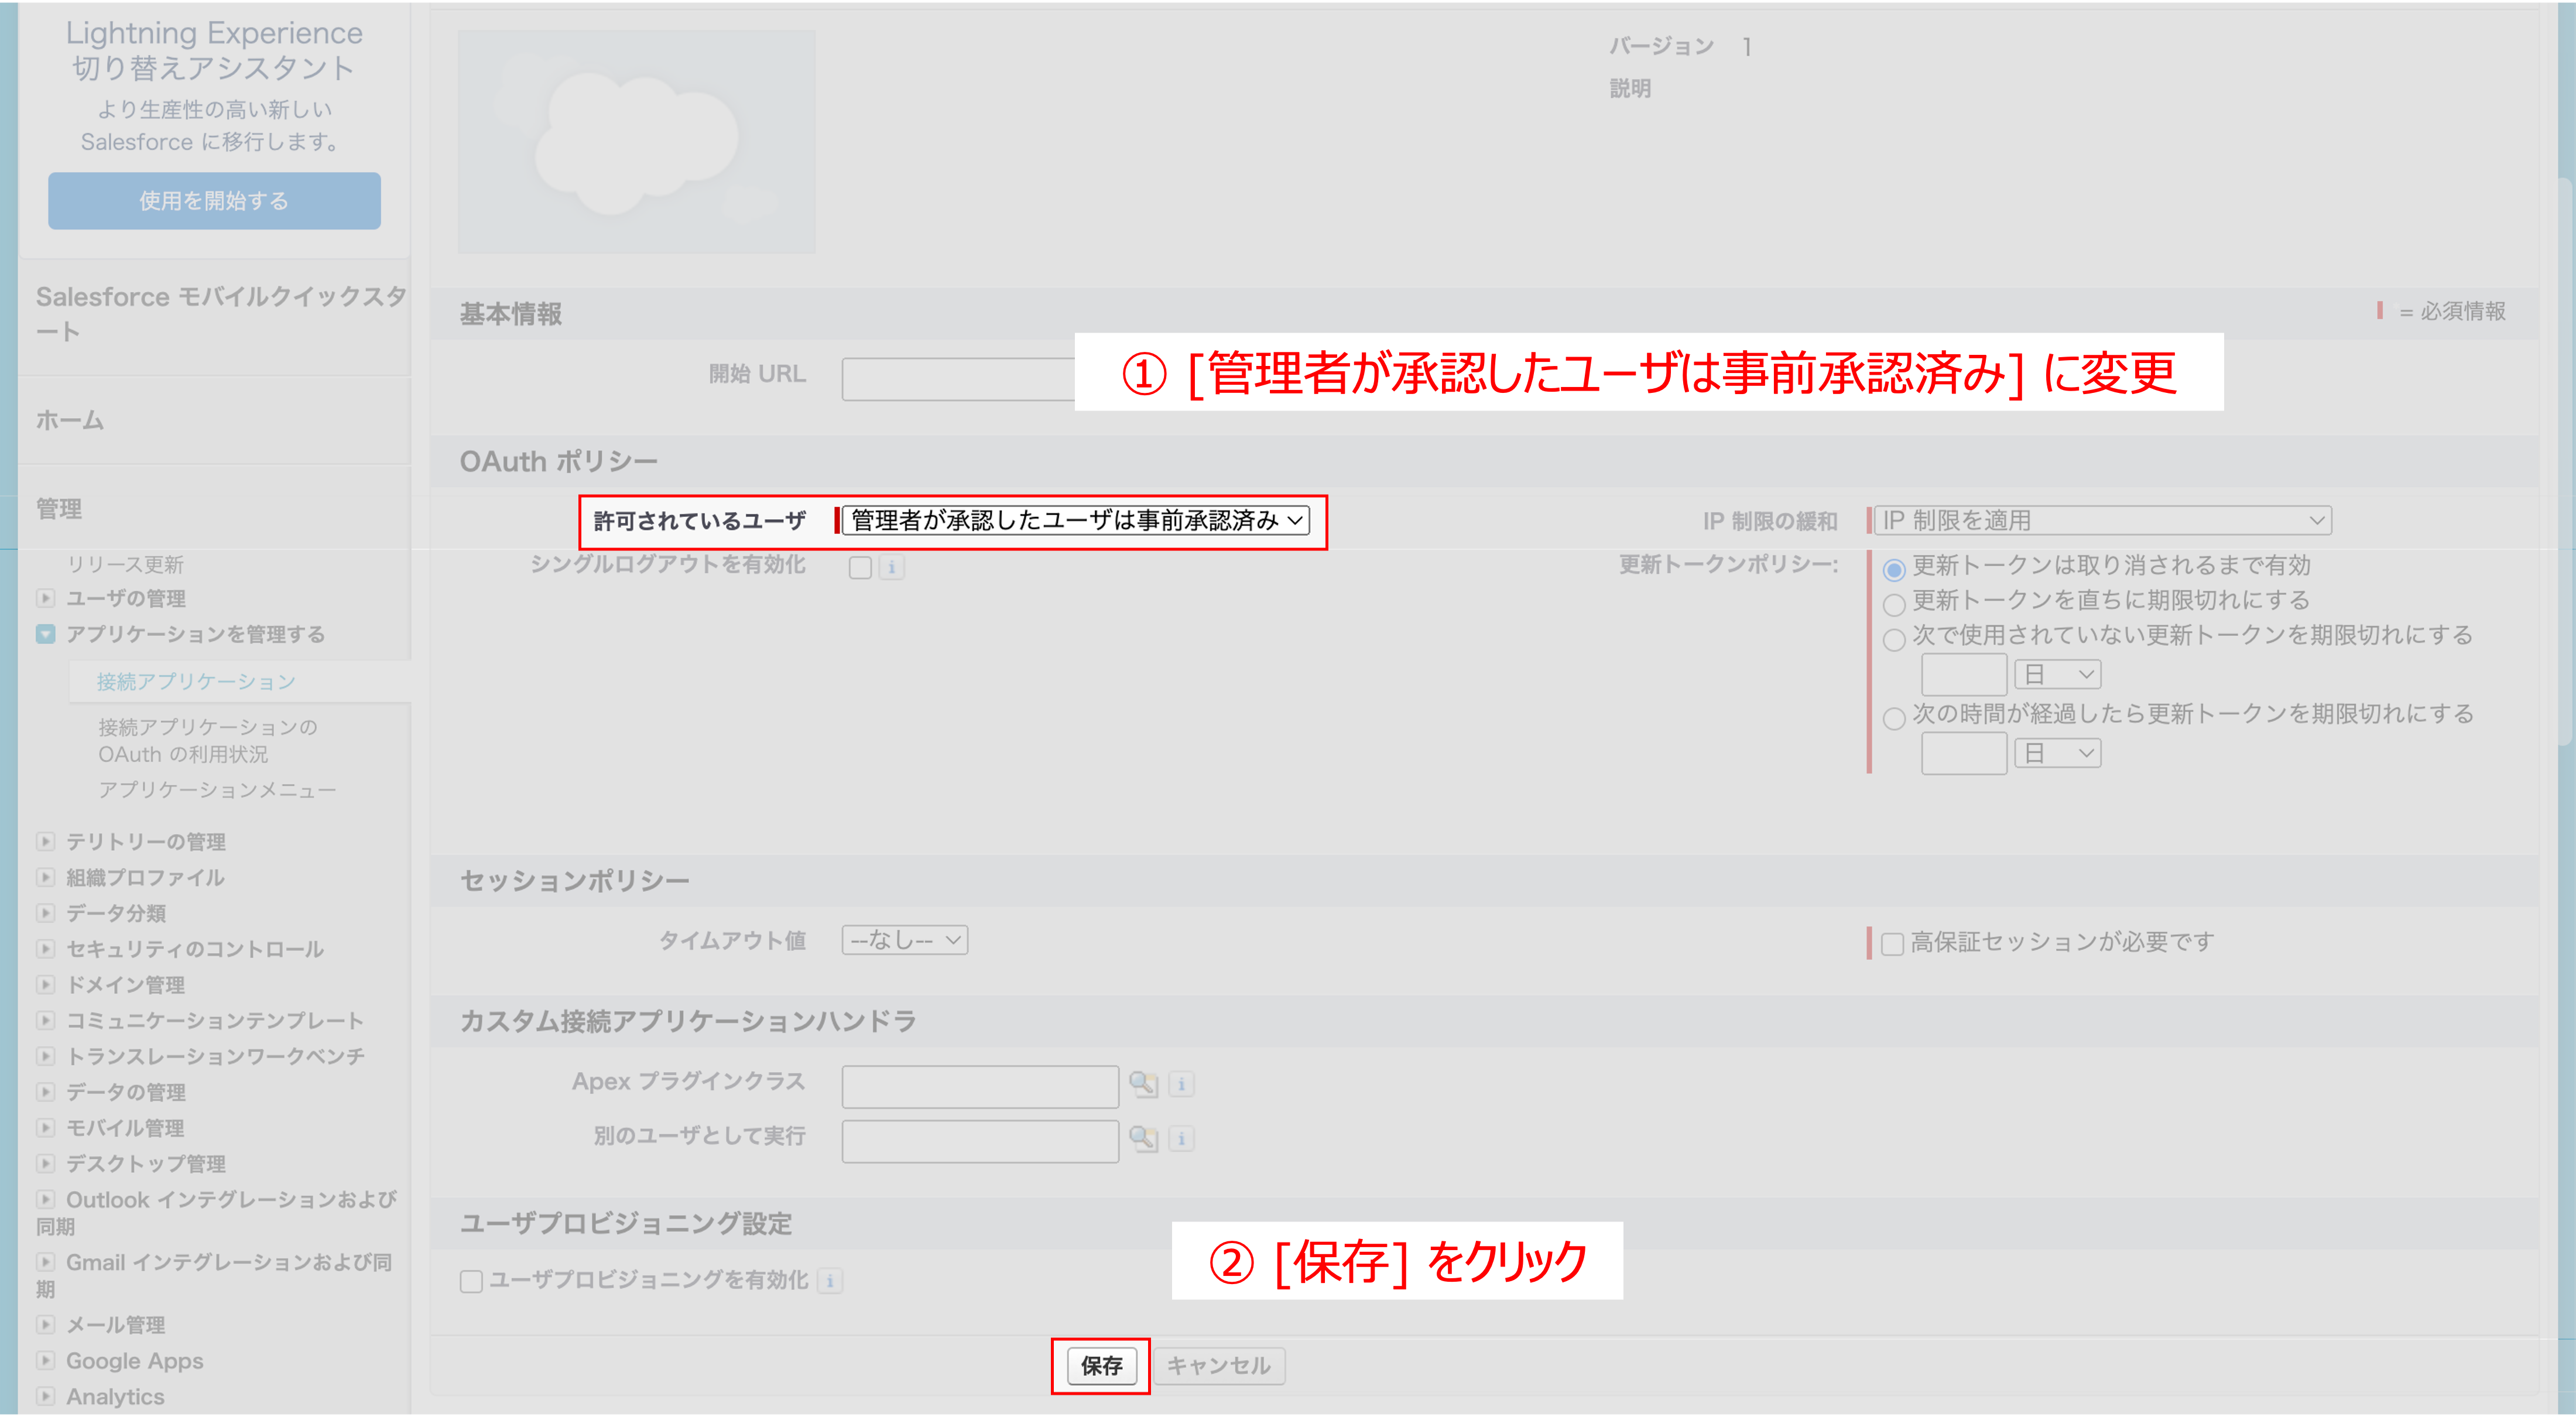This screenshot has width=2576, height=1417.
Task: Expand トランスレーションワークベンチ node
Action: pyautogui.click(x=46, y=1056)
